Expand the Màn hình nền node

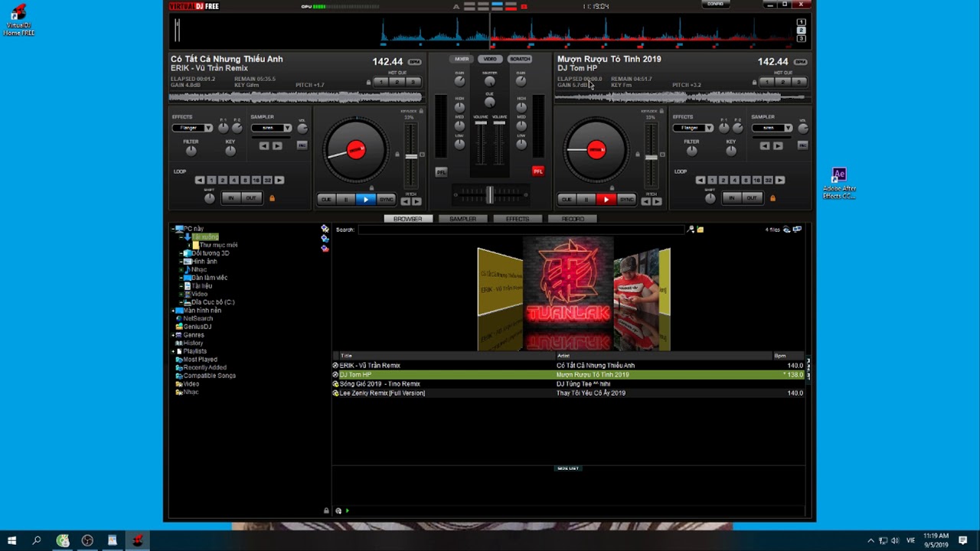(x=173, y=310)
